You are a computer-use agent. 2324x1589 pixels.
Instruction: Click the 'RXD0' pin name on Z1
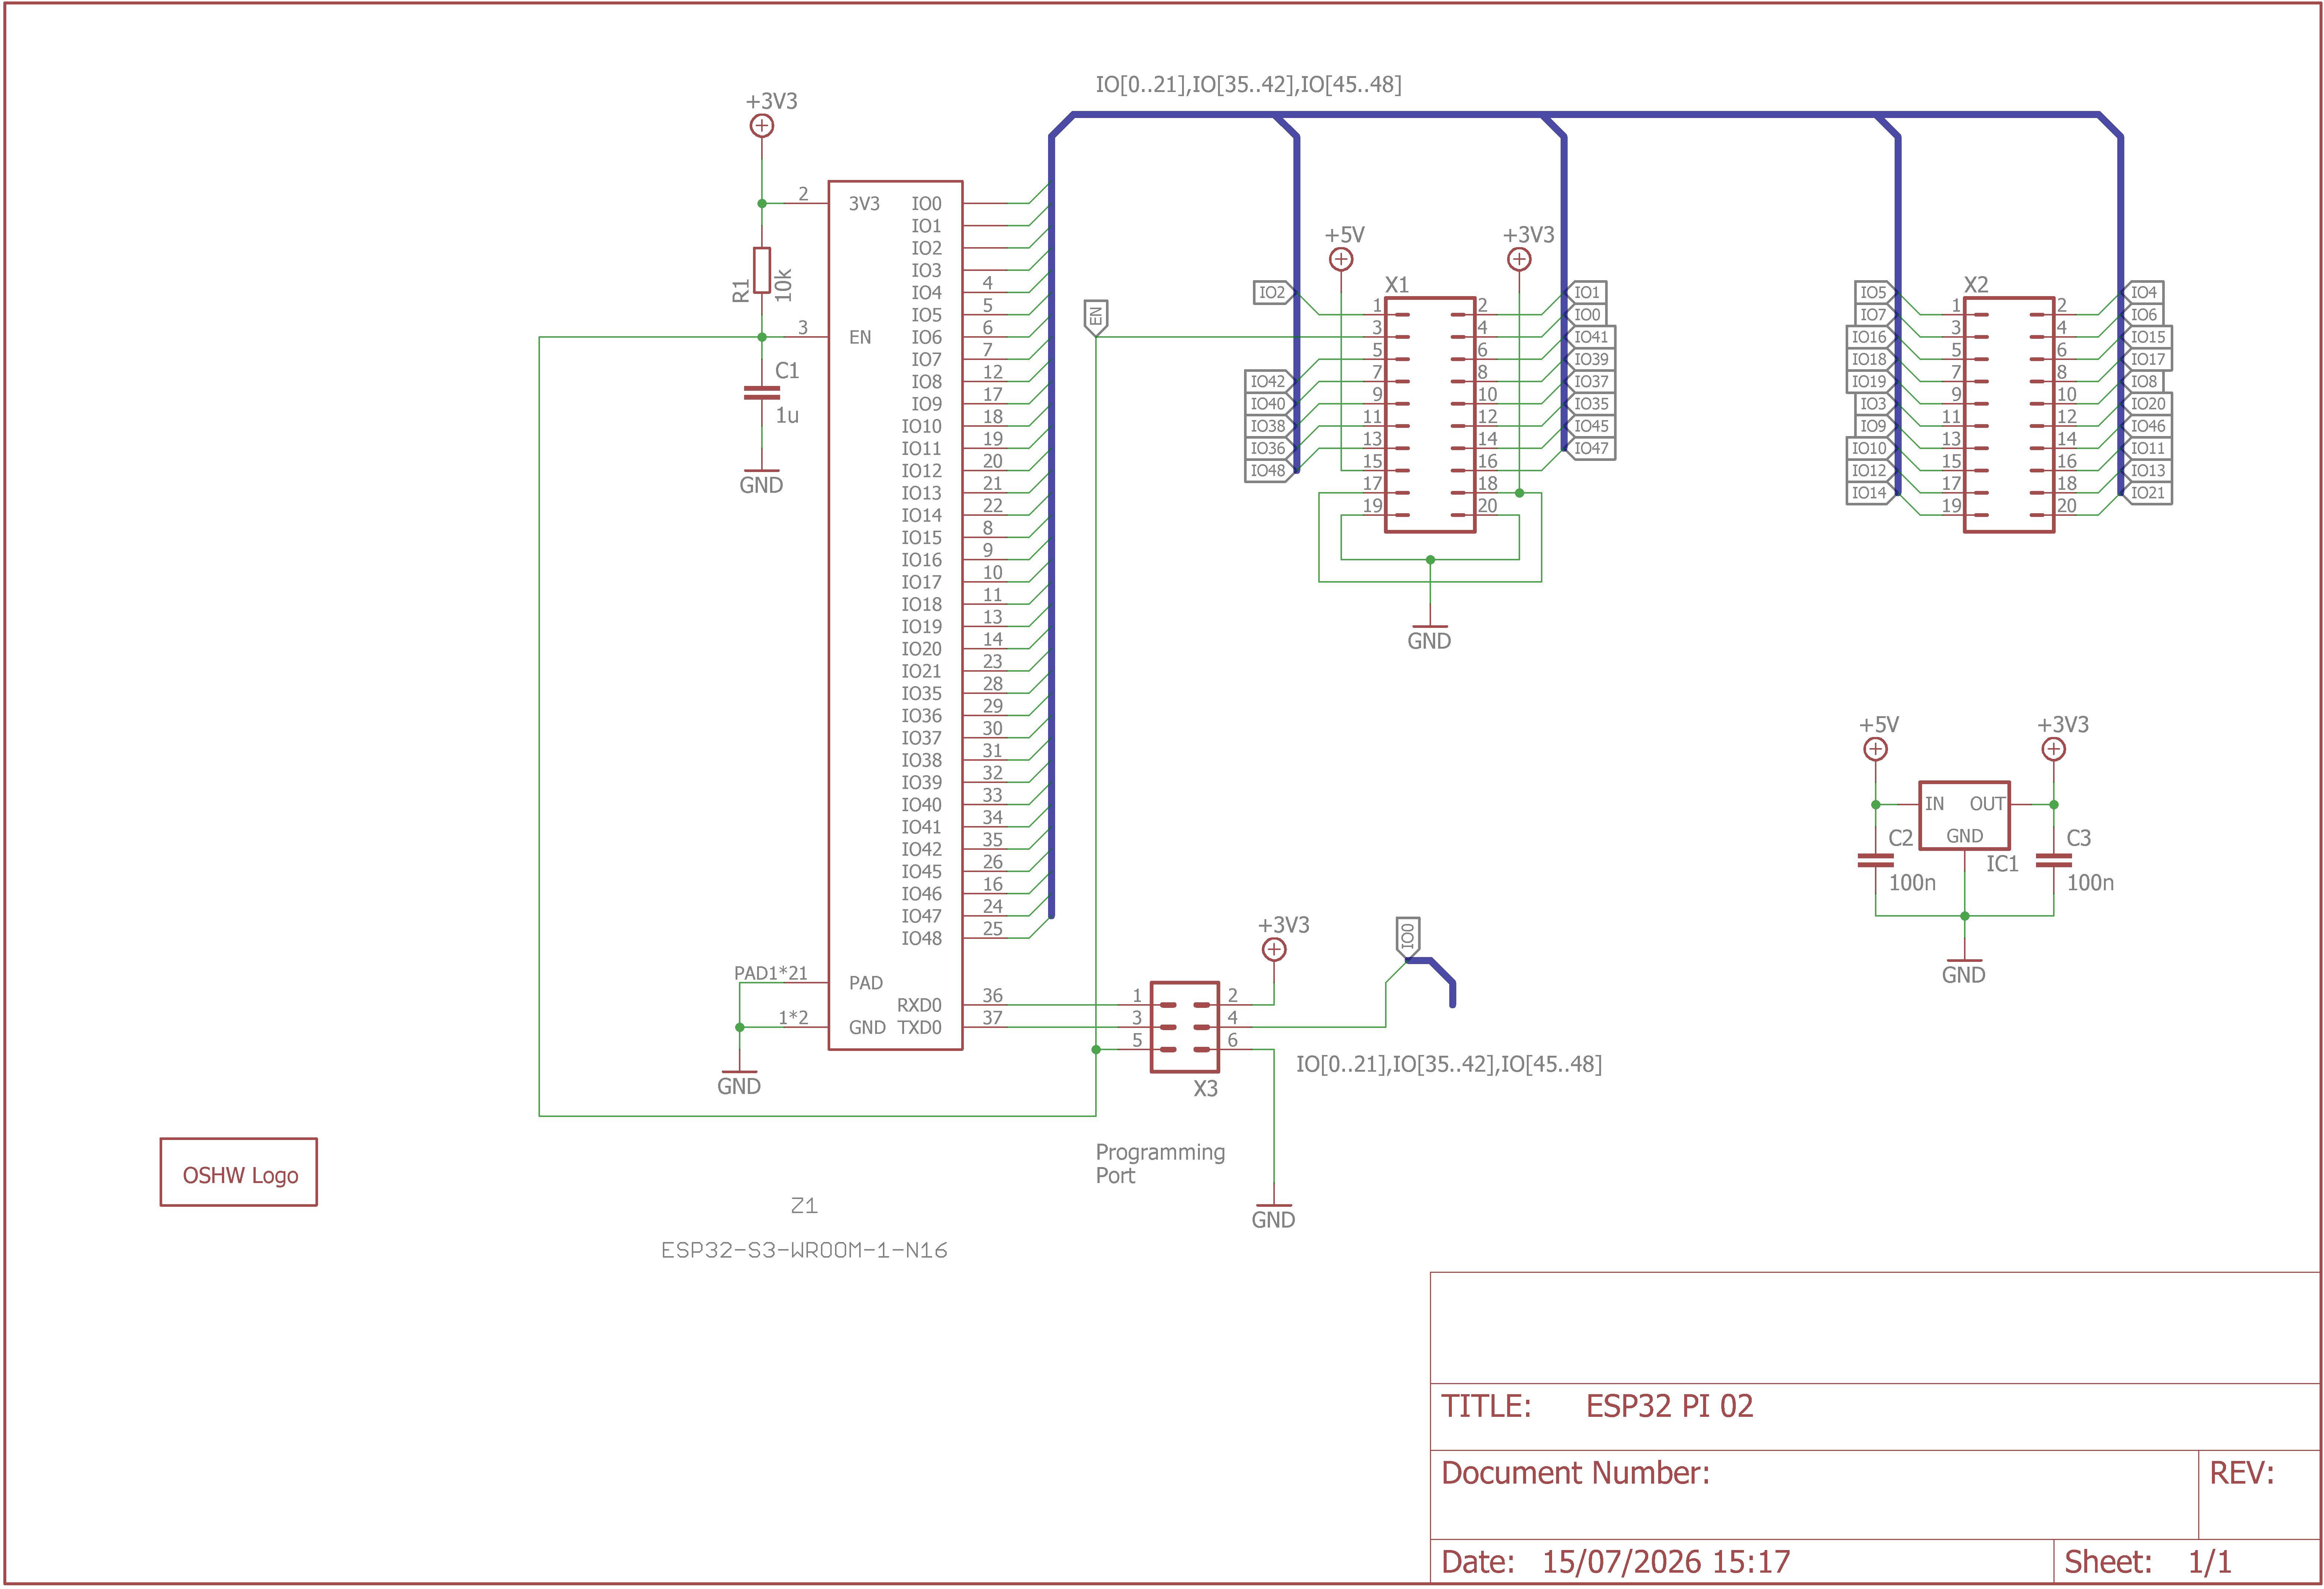pos(919,1005)
